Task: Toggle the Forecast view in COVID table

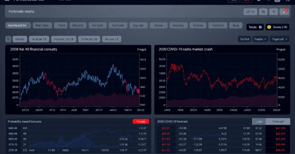Action: pos(278,122)
